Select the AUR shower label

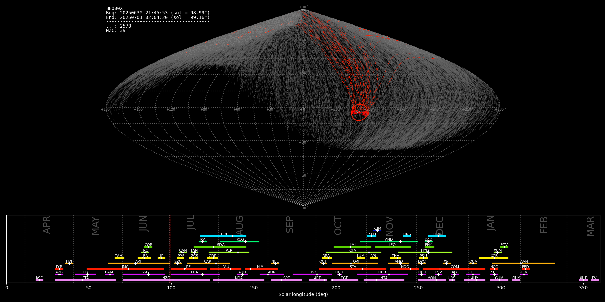click(272, 272)
